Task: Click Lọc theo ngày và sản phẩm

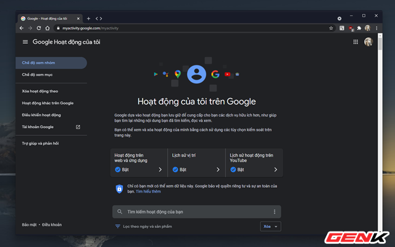Action: [148, 227]
